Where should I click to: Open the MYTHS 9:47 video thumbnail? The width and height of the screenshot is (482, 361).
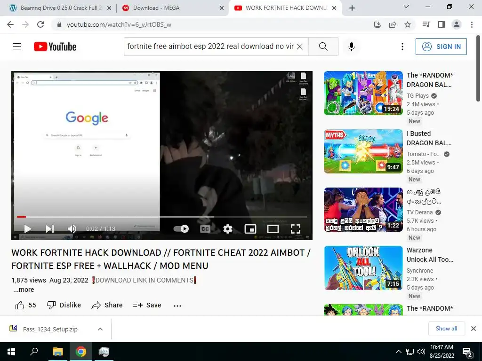[x=363, y=151]
